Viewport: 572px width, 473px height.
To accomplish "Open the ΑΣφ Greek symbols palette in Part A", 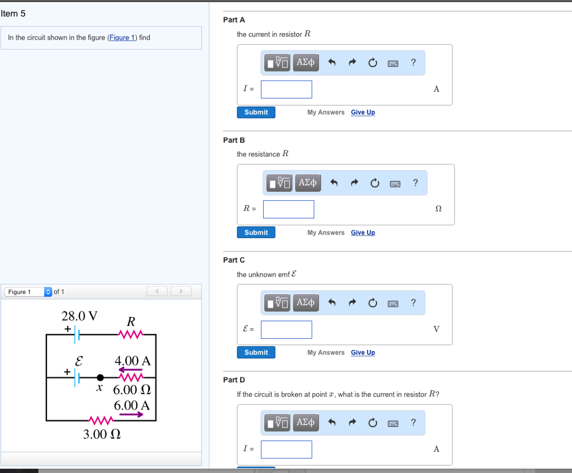I will pyautogui.click(x=306, y=63).
